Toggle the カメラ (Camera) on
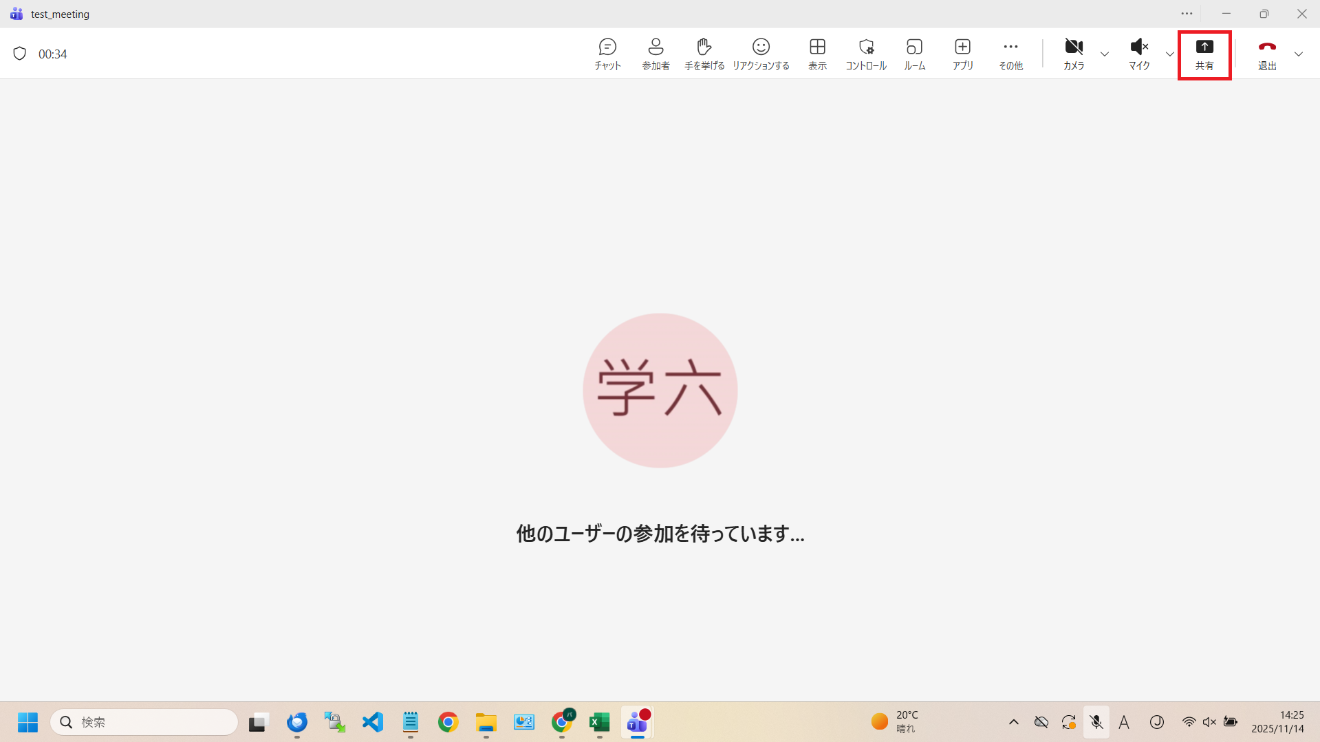1320x742 pixels. tap(1073, 54)
